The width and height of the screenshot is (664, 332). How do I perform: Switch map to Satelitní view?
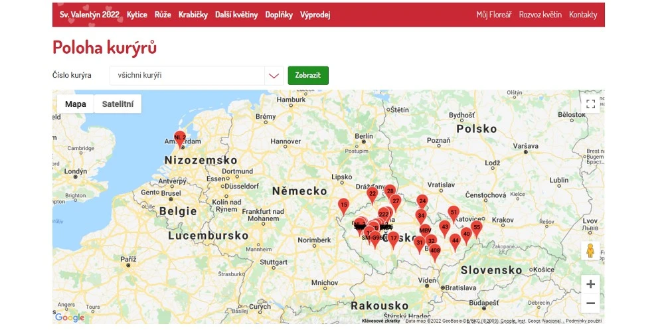[x=118, y=104]
